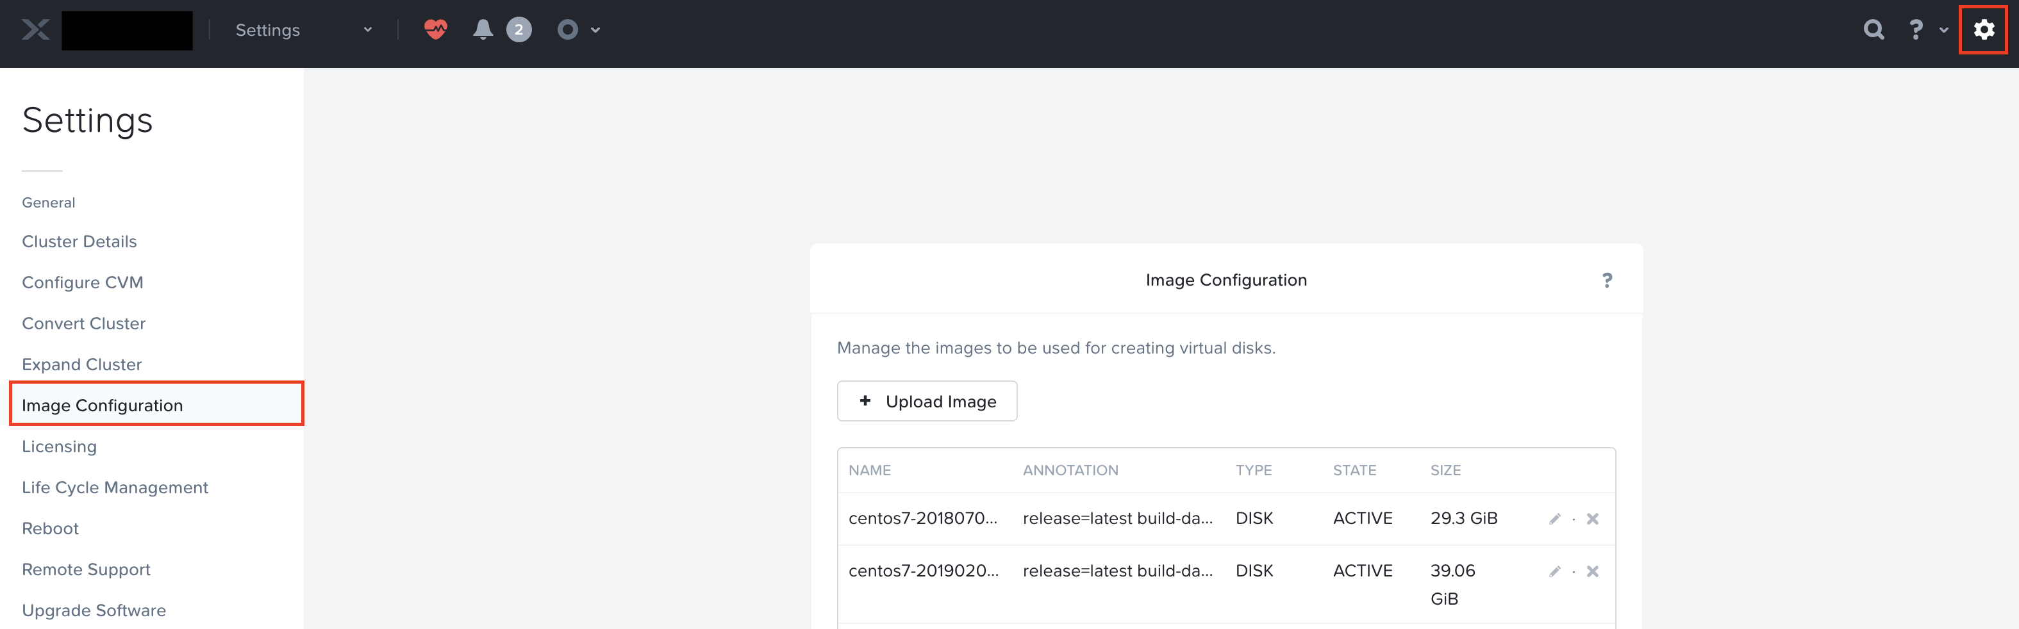Click the Nutanix X logo icon
Viewport: 2019px width, 629px height.
tap(35, 29)
